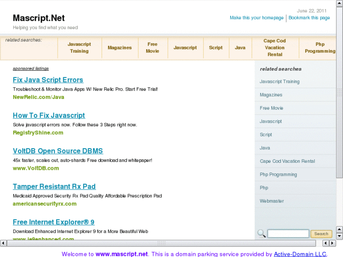Click the sponsored listings link
This screenshot has width=343, height=257.
[x=31, y=68]
